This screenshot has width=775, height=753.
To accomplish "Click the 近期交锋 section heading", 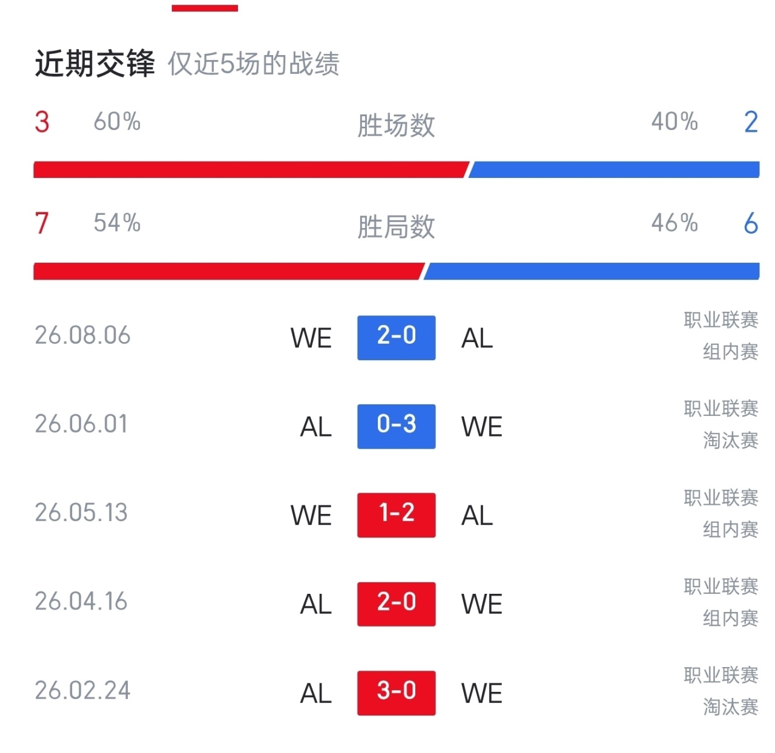I will click(95, 64).
